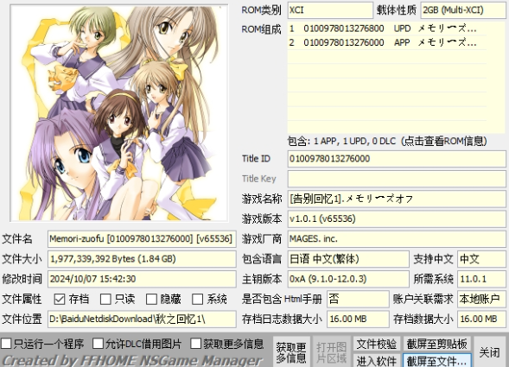Click the 支持中文 field
Viewport: 509px width, 367px height.
tap(481, 259)
